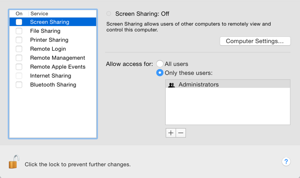Remove selected user with the minus icon

pyautogui.click(x=181, y=133)
